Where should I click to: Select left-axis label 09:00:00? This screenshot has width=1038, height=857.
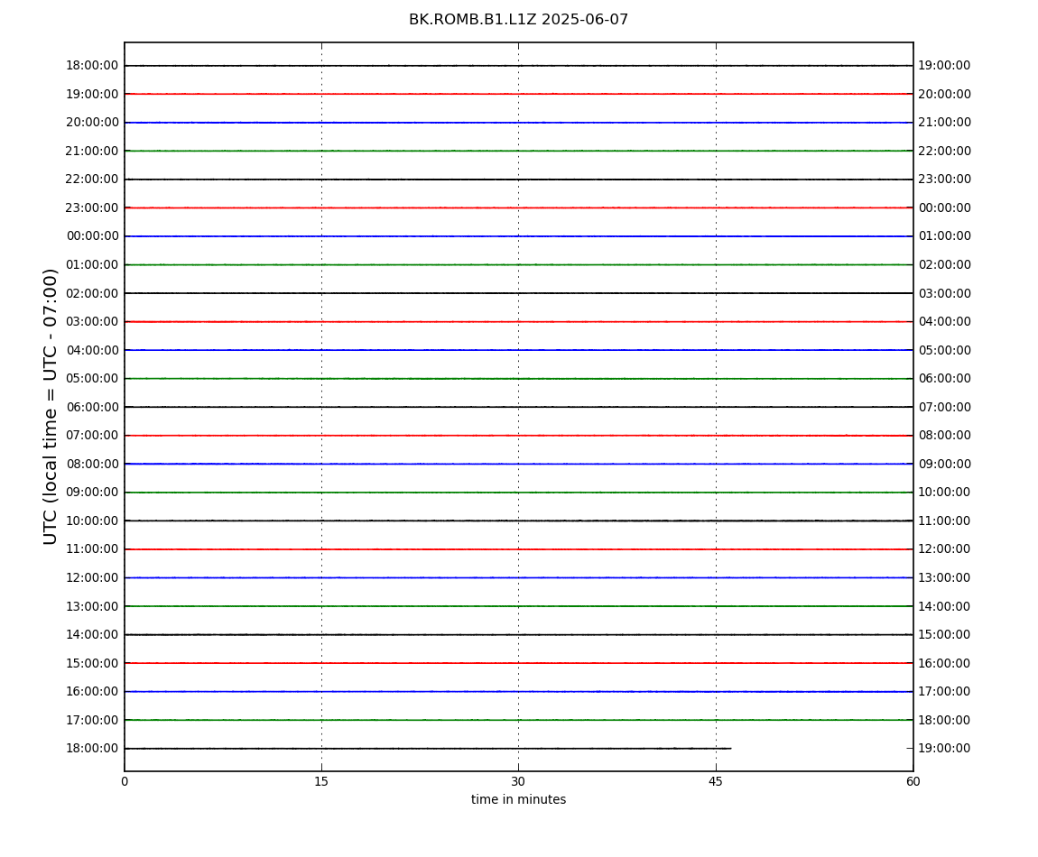92,493
